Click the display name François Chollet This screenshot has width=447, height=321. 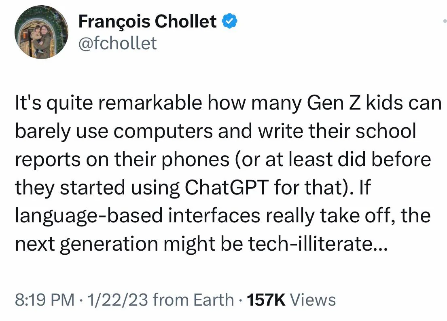tap(147, 22)
